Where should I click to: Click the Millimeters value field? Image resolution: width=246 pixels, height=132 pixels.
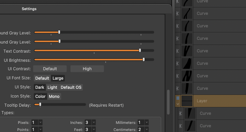(141, 123)
